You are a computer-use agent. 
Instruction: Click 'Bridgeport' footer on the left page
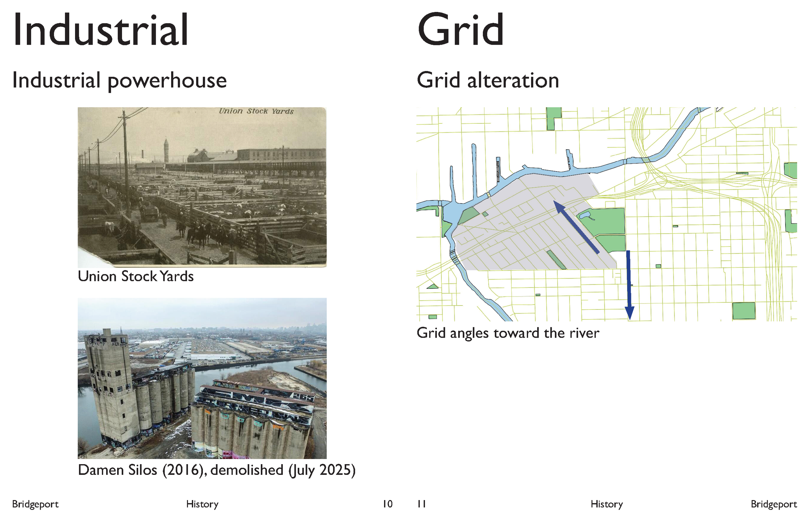(x=35, y=504)
